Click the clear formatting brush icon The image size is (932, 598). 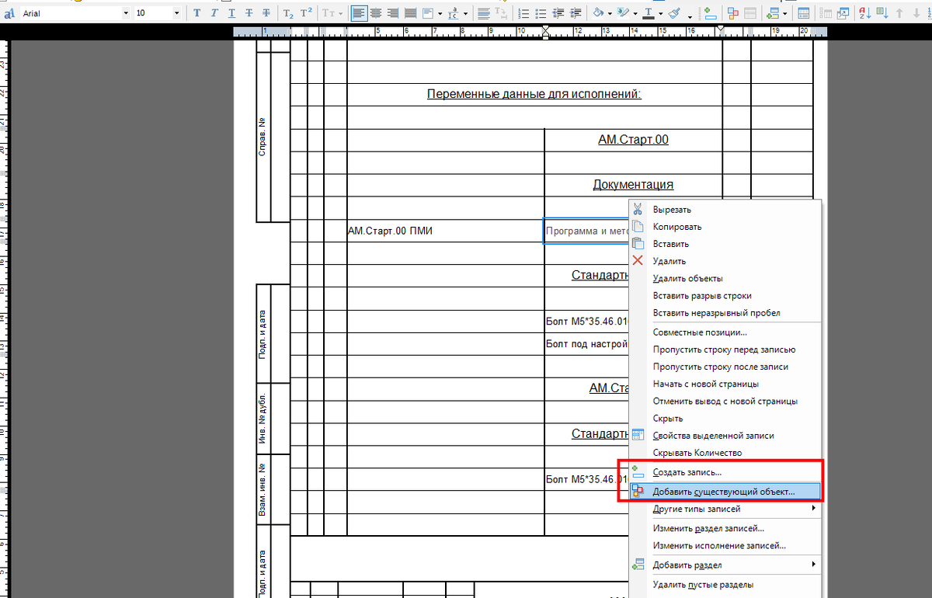674,13
